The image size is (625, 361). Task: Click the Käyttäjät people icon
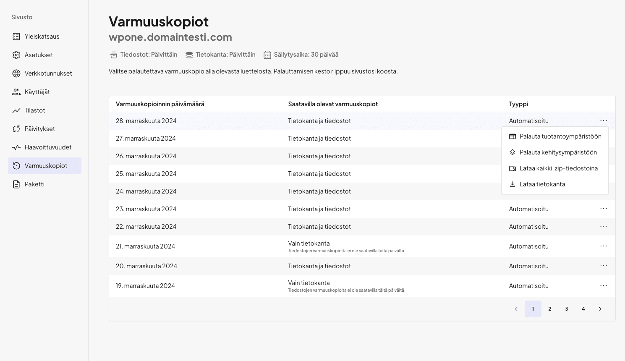16,92
